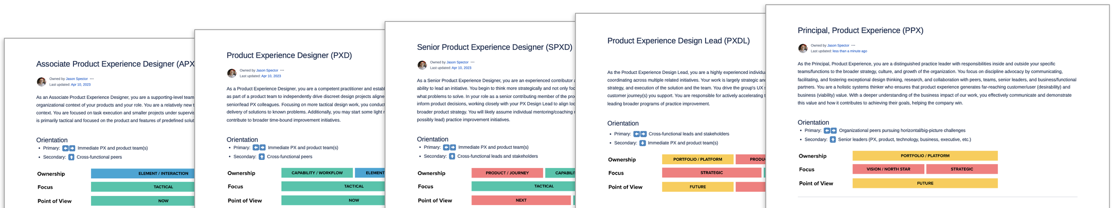Image resolution: width=1113 pixels, height=208 pixels.
Task: Click the green CAPABILITY / WORKFLOW ownership block
Action: click(317, 173)
